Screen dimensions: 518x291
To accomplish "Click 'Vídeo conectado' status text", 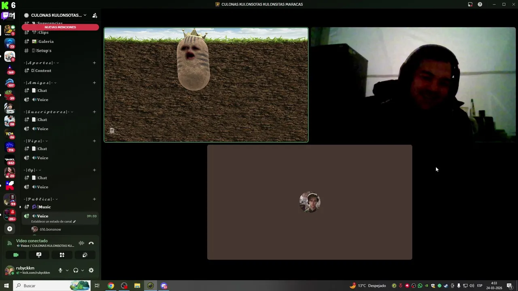I will click(x=32, y=241).
